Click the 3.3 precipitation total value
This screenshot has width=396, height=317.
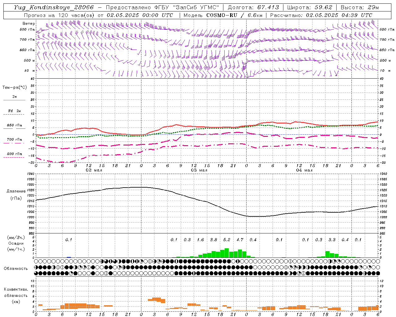click(x=332, y=240)
